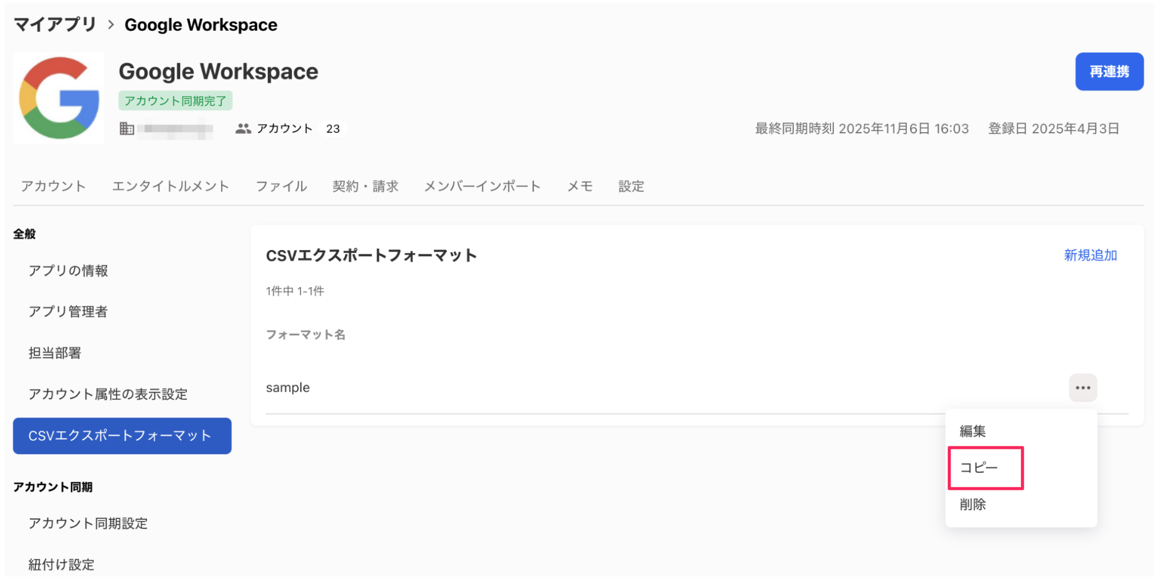Click the 新規追加 link

(x=1089, y=255)
